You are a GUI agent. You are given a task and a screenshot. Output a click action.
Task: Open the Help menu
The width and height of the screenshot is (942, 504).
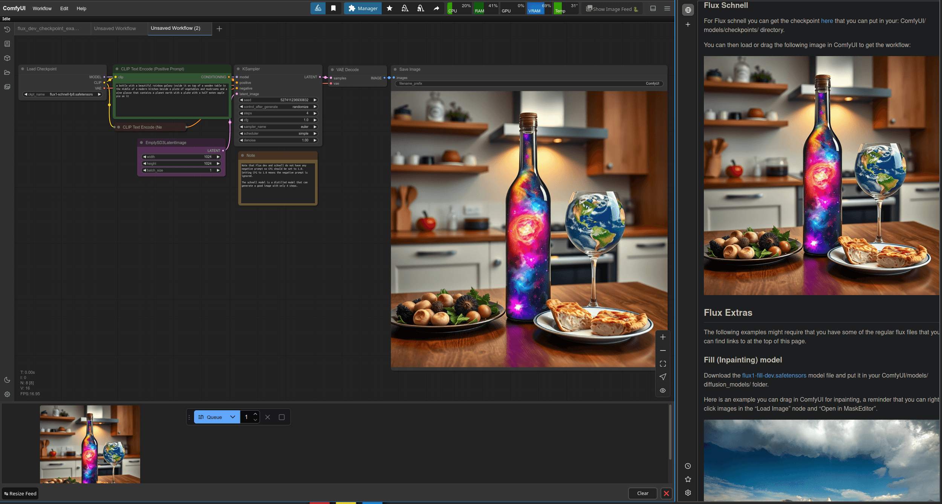[81, 8]
